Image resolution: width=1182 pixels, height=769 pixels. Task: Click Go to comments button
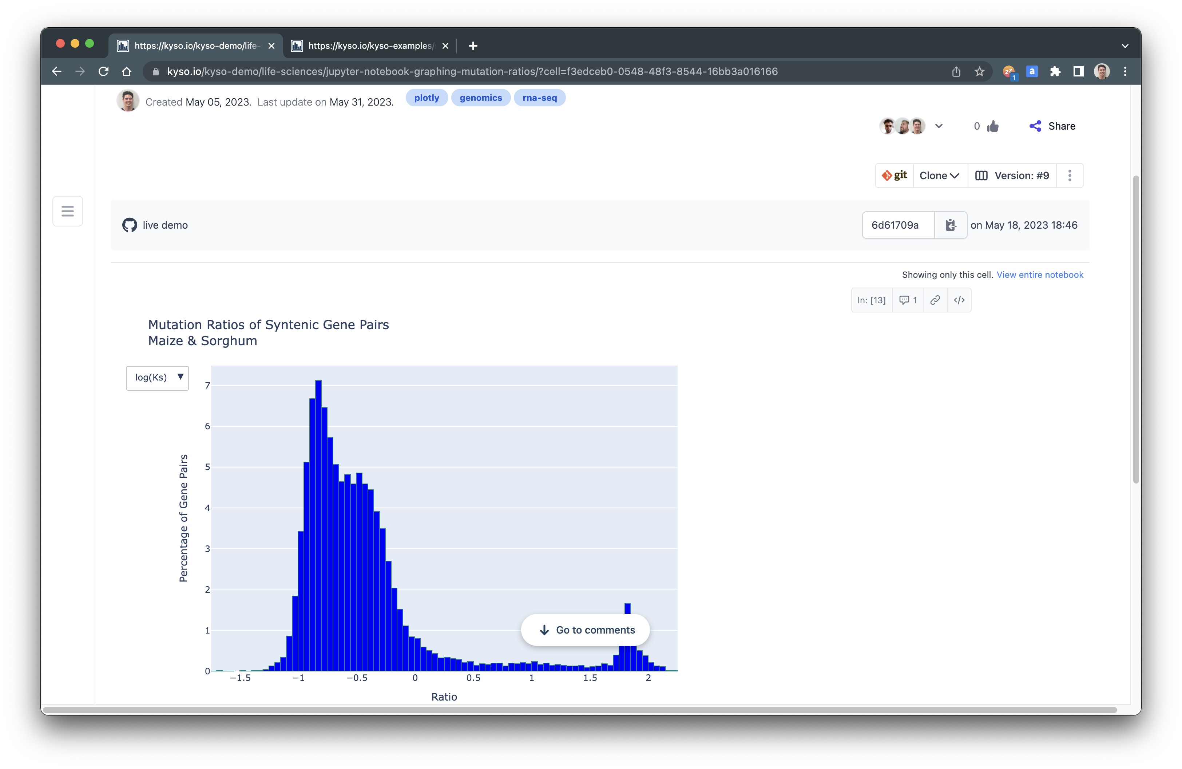585,630
